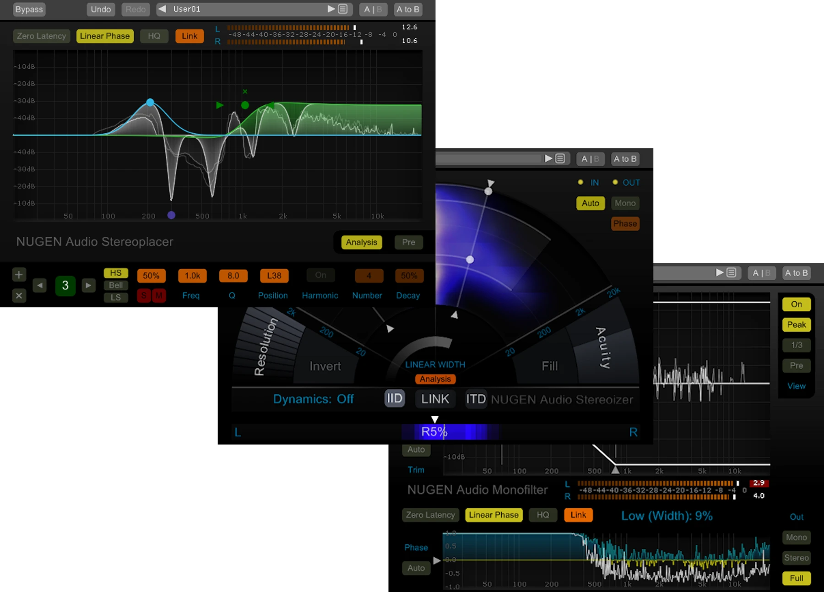Screen dimensions: 824x592
Task: Select the green EQ band node
Action: pos(245,105)
